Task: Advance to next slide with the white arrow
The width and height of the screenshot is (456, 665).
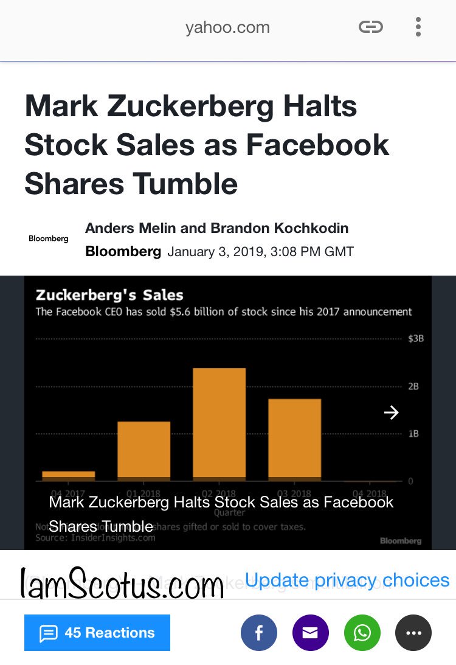Action: click(391, 413)
